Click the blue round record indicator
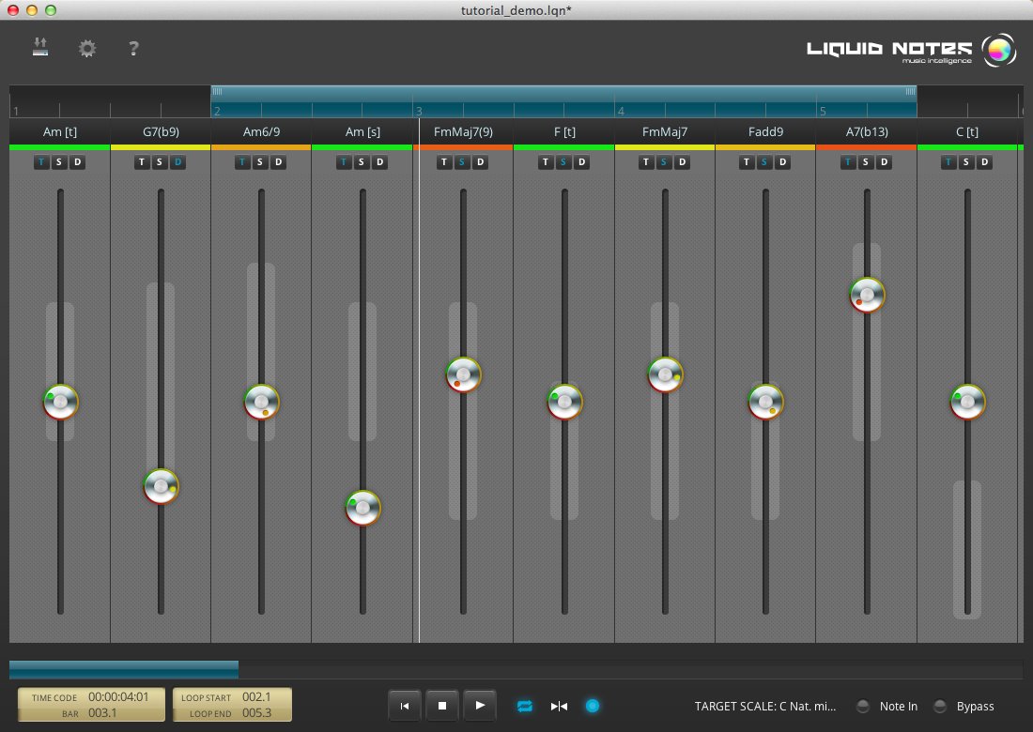The image size is (1033, 732). click(x=592, y=706)
